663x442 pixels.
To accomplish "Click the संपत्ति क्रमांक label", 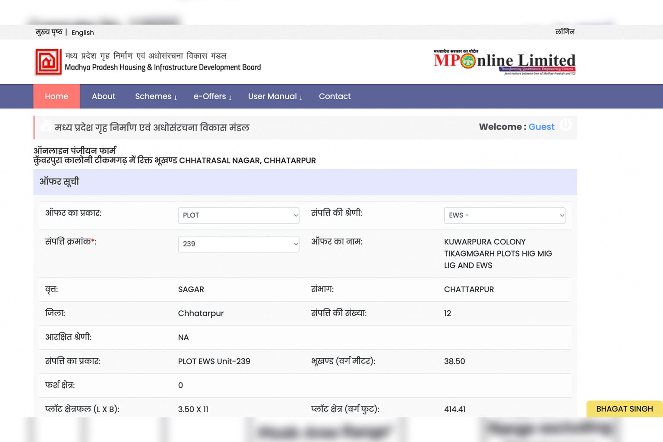I will click(71, 241).
